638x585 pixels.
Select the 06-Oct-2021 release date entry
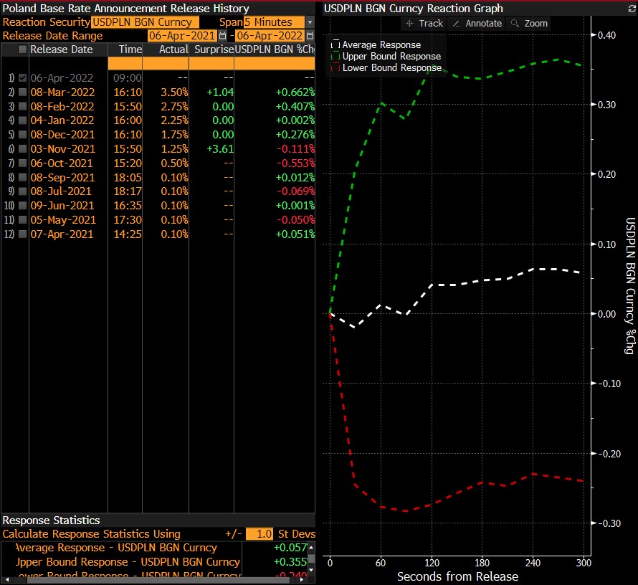point(62,163)
